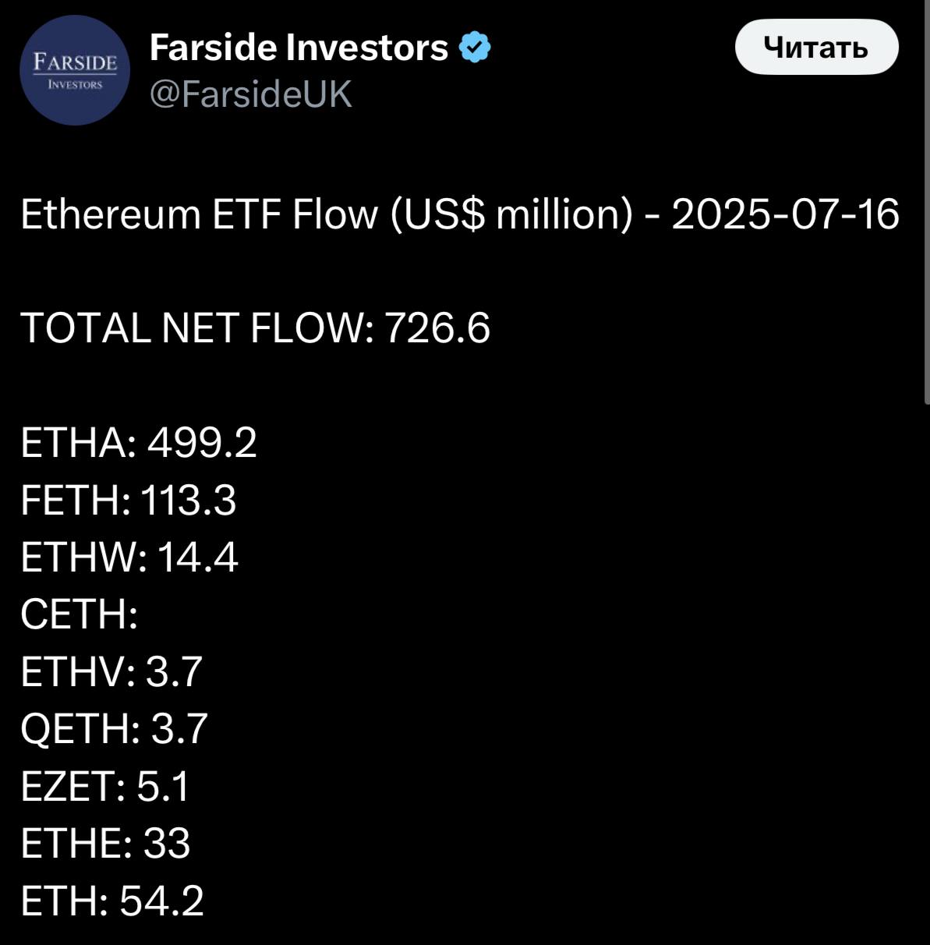
Task: Click the words Ethereum ETF Flow
Action: (x=198, y=214)
